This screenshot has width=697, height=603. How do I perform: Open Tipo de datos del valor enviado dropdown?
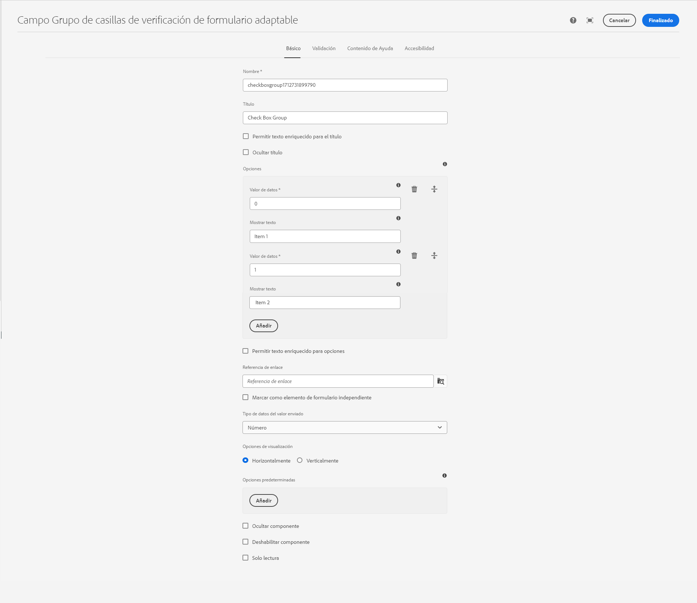345,428
